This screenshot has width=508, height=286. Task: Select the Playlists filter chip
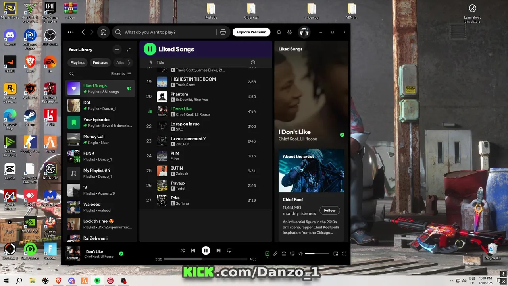click(77, 62)
